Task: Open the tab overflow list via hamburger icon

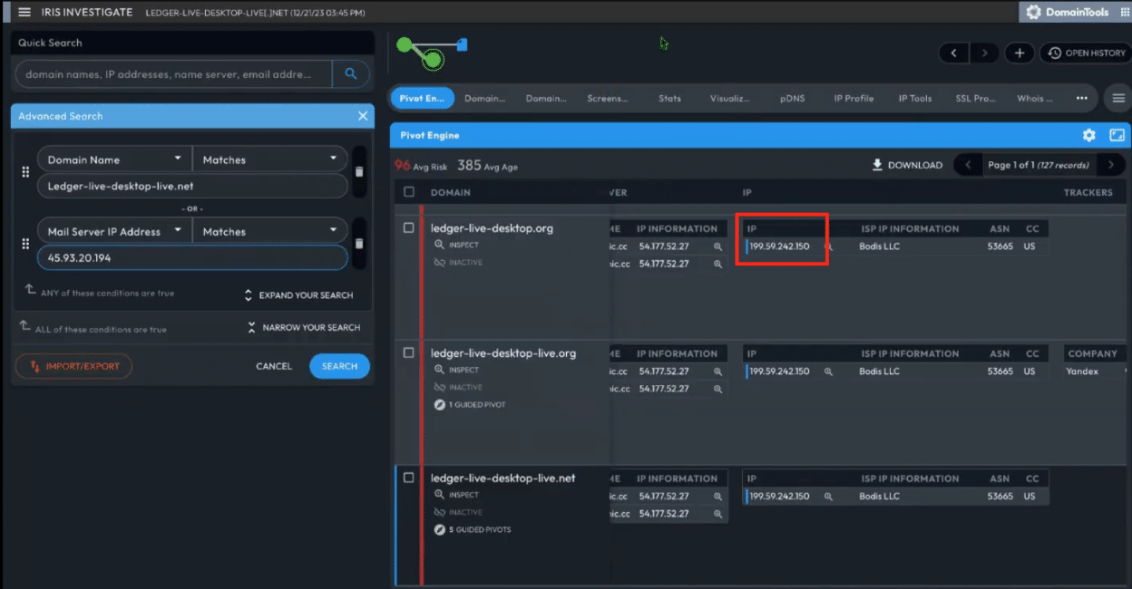Action: [x=1120, y=97]
